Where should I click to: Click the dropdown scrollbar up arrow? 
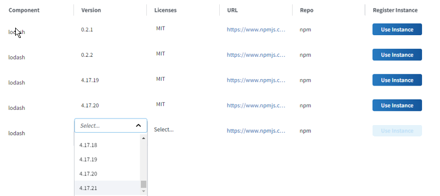coord(144,138)
